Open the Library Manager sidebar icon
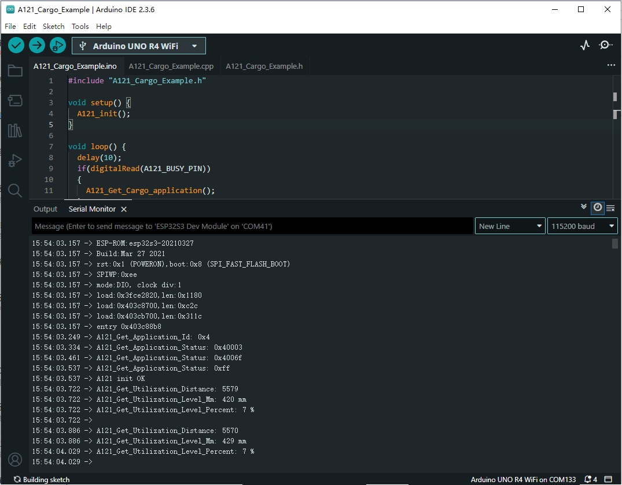The height and width of the screenshot is (485, 622). (15, 131)
